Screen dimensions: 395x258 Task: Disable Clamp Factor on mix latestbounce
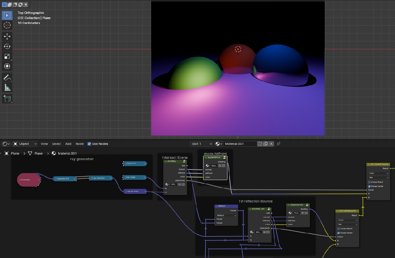(x=338, y=233)
